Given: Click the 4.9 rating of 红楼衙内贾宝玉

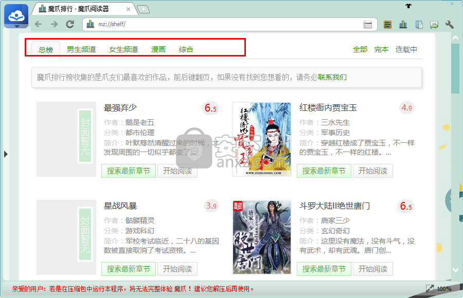Looking at the screenshot, I should click(406, 108).
